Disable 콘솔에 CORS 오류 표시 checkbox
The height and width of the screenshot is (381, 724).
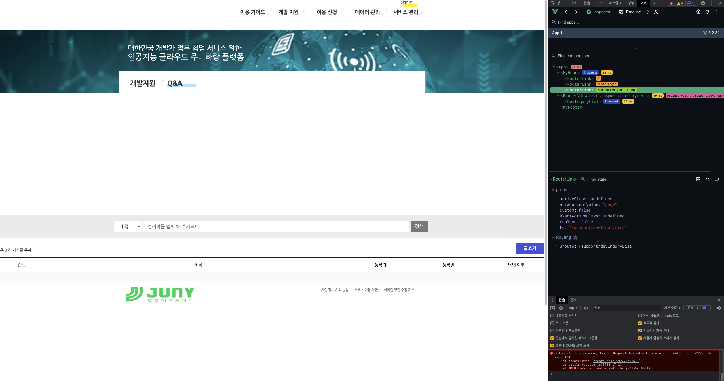point(552,346)
